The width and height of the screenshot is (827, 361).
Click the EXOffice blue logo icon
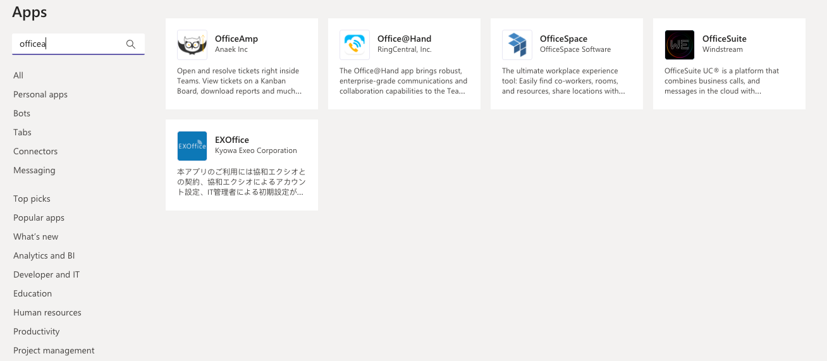[x=192, y=146]
